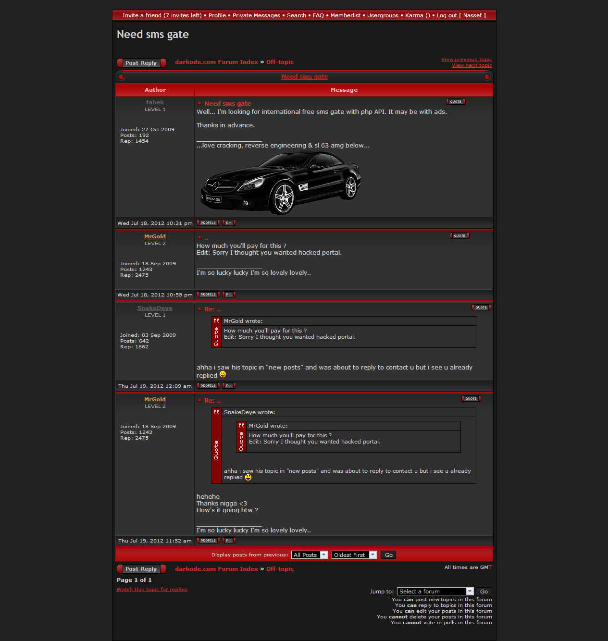The width and height of the screenshot is (608, 641).
Task: Click the Search menu link
Action: pyautogui.click(x=296, y=15)
